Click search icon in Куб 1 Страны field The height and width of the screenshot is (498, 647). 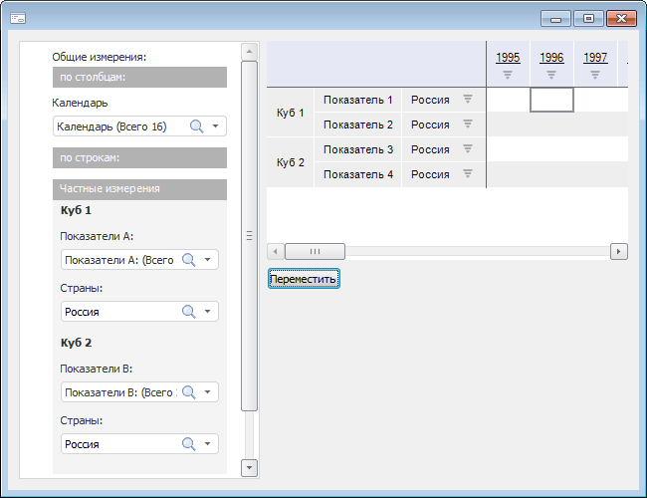[188, 312]
